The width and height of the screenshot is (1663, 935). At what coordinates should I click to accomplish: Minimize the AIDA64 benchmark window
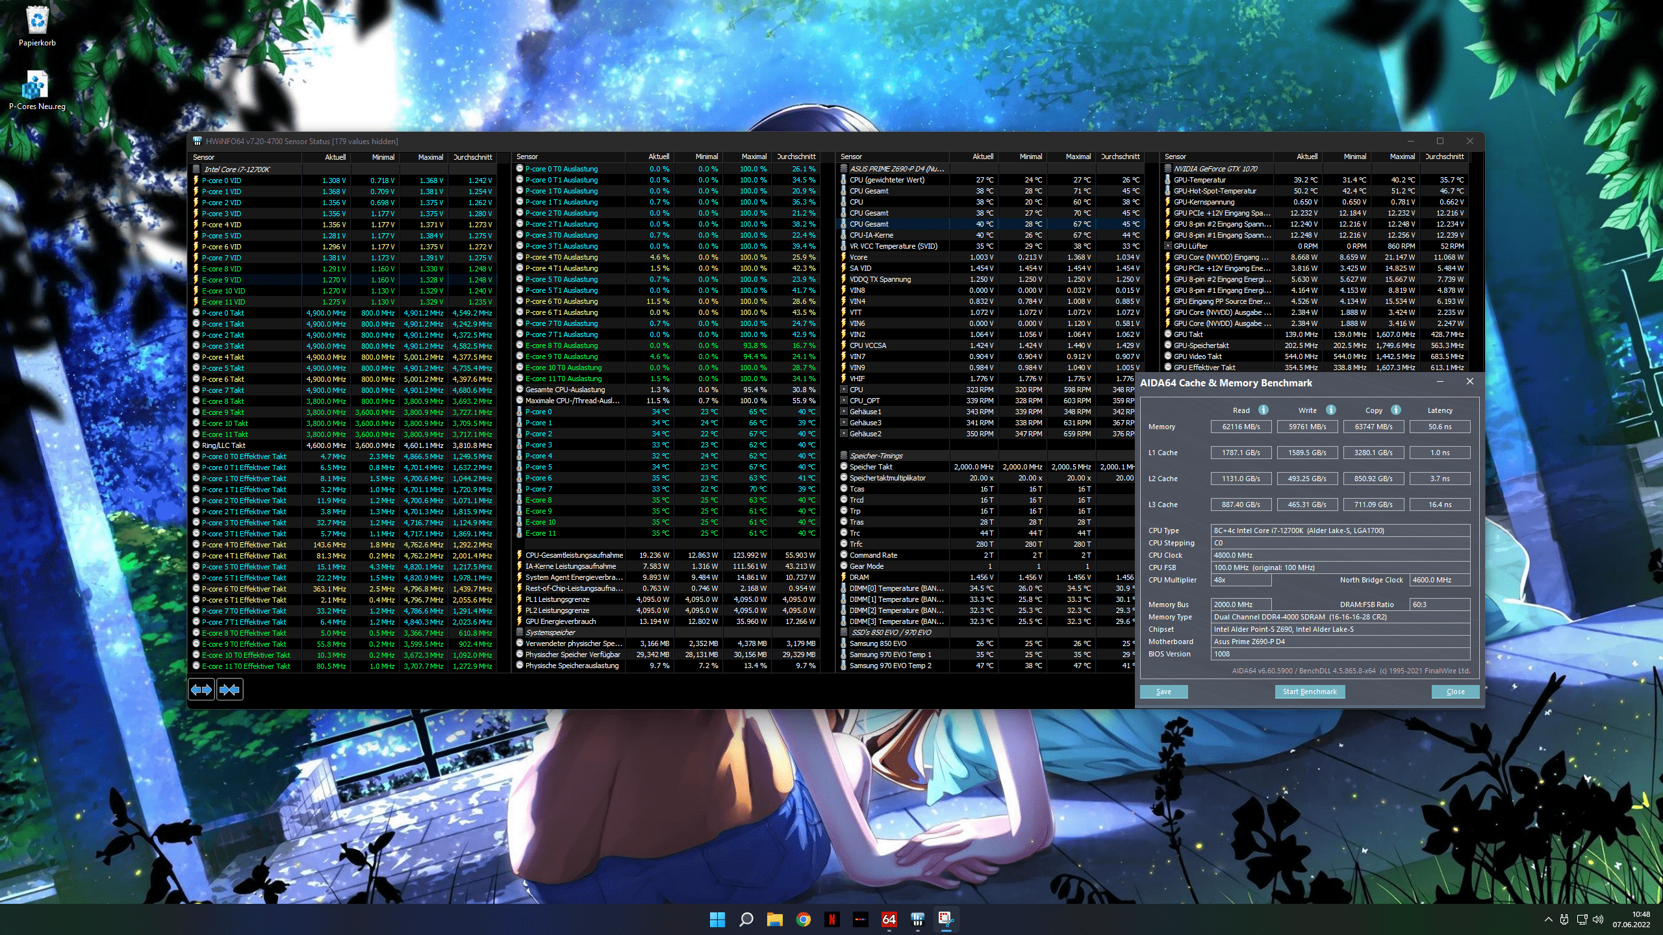(1440, 382)
